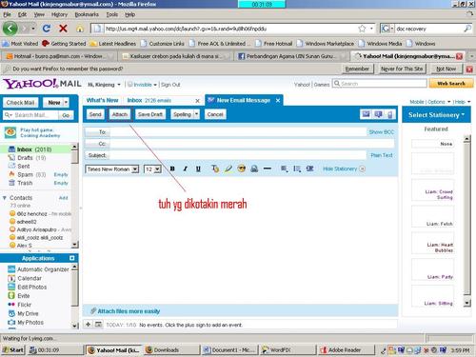Toggle italic text formatting
Viewport: 476px width, 357px height.
click(x=185, y=169)
